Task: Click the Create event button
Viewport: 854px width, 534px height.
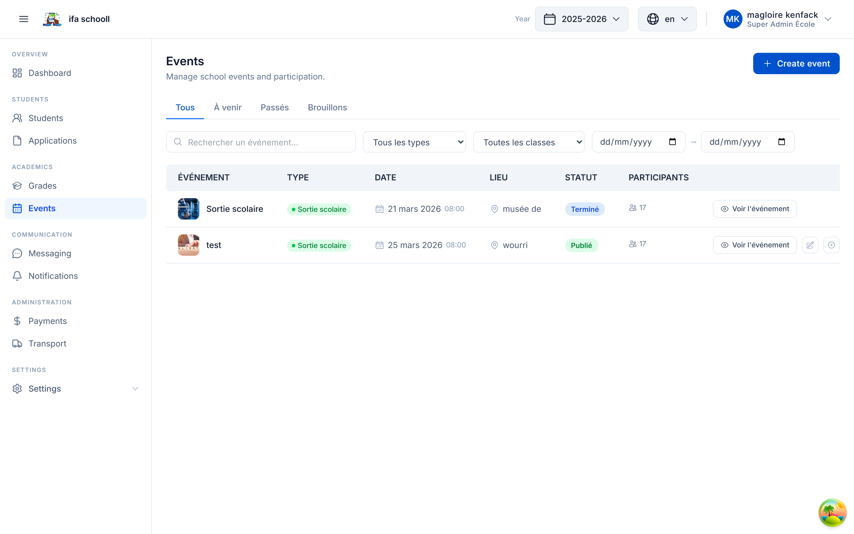Action: pos(796,63)
